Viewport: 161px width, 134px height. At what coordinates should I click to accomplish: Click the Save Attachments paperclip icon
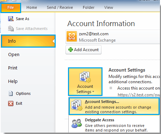click(x=11, y=29)
